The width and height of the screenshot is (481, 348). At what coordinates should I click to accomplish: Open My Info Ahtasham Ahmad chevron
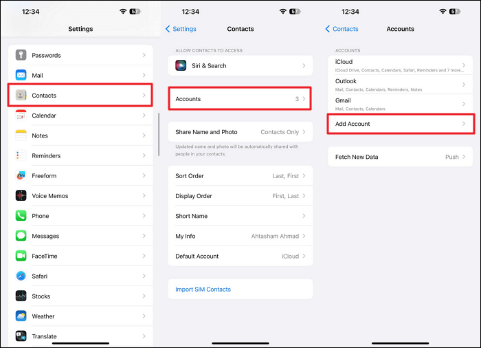coord(304,236)
